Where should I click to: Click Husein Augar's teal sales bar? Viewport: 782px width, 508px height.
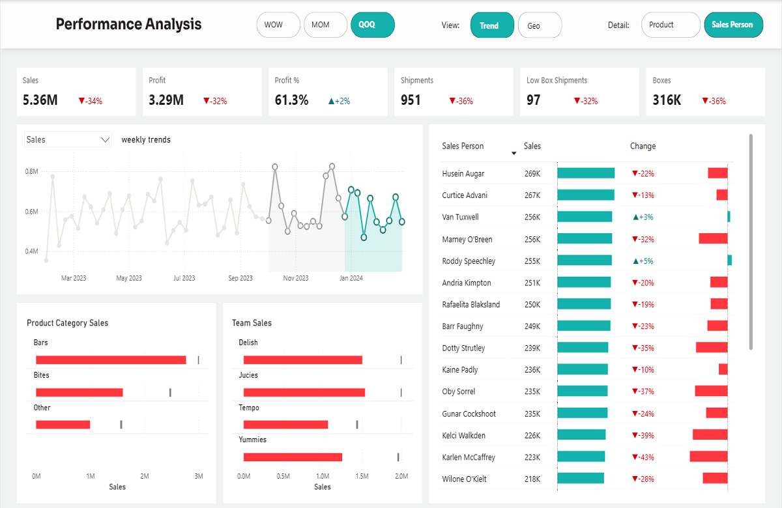click(x=586, y=173)
